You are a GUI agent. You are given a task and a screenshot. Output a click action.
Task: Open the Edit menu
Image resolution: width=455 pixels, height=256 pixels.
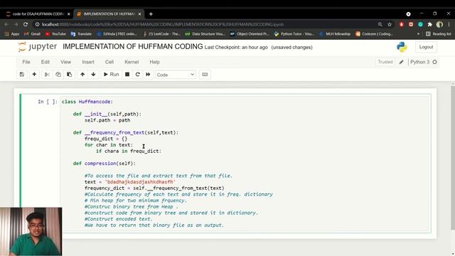tap(45, 62)
